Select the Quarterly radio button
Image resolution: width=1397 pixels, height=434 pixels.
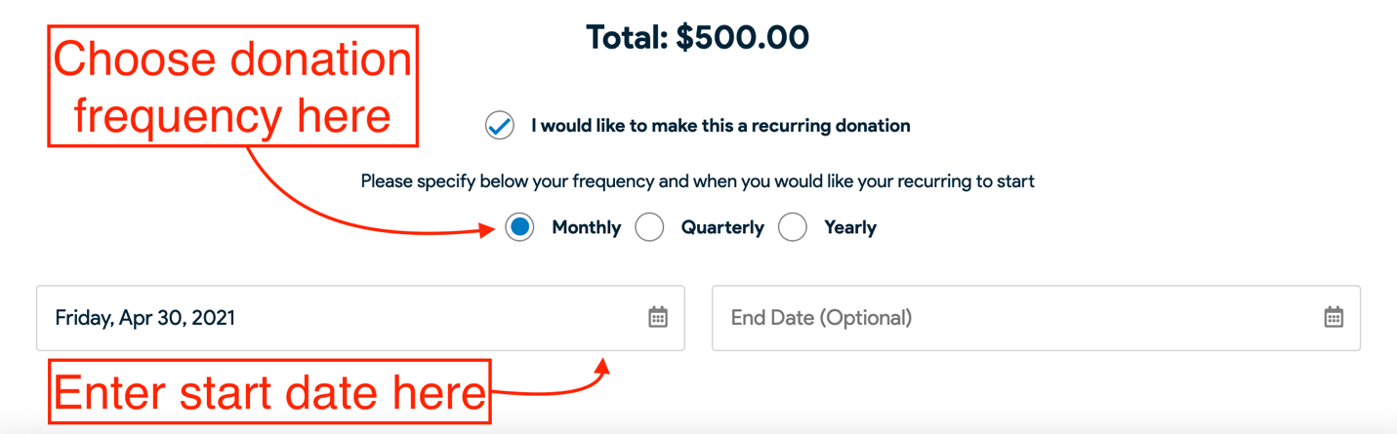649,227
